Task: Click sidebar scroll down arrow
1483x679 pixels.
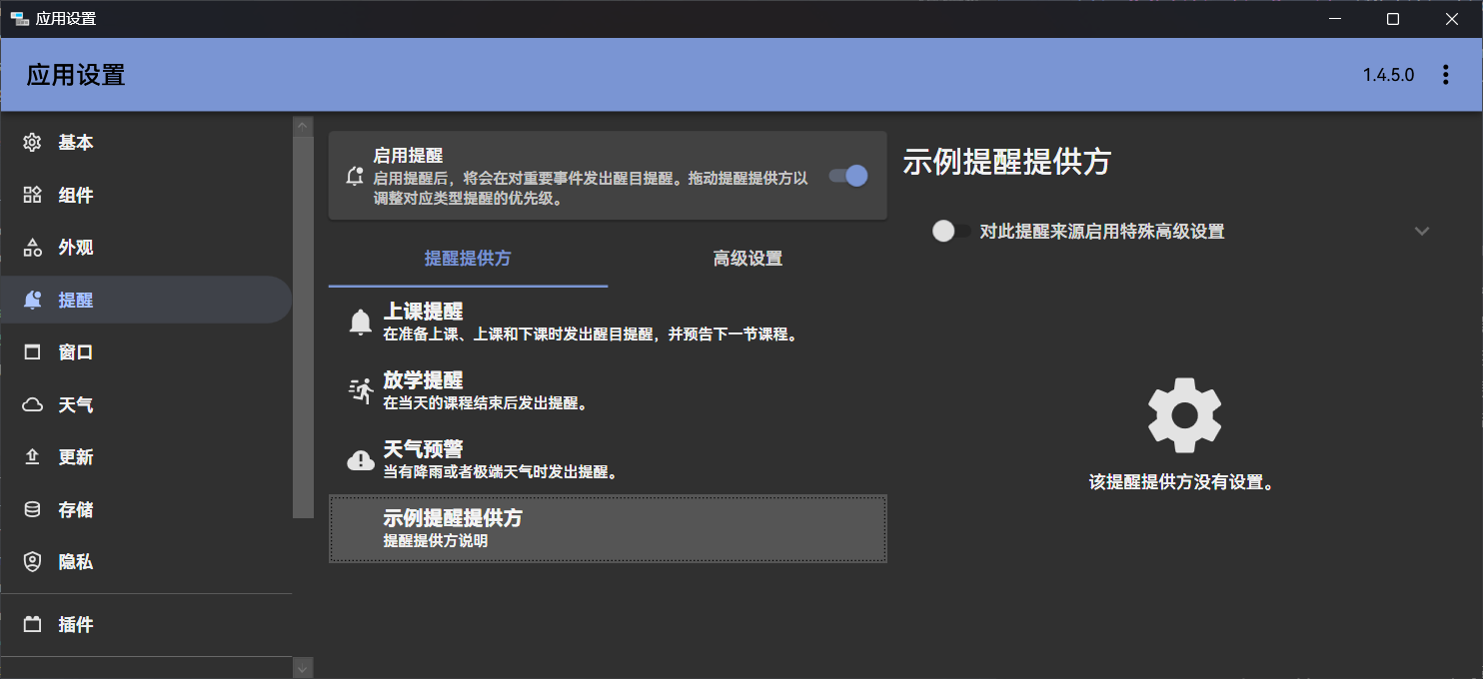Action: point(303,666)
